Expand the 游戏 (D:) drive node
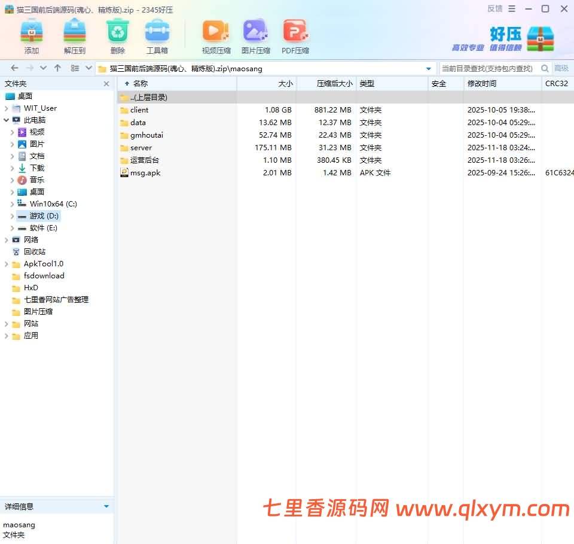The width and height of the screenshot is (574, 544). tap(13, 216)
